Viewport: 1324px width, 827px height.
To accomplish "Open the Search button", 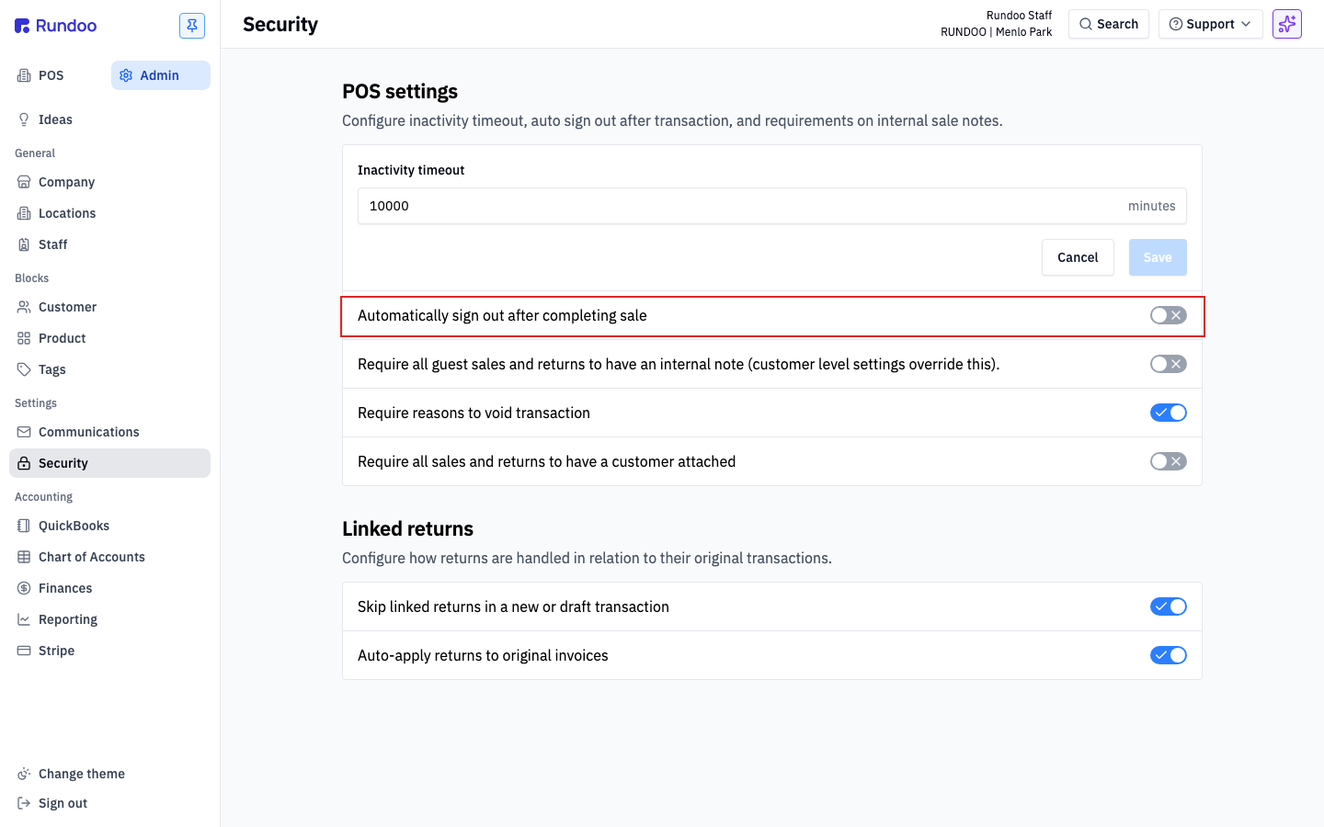I will pyautogui.click(x=1109, y=24).
